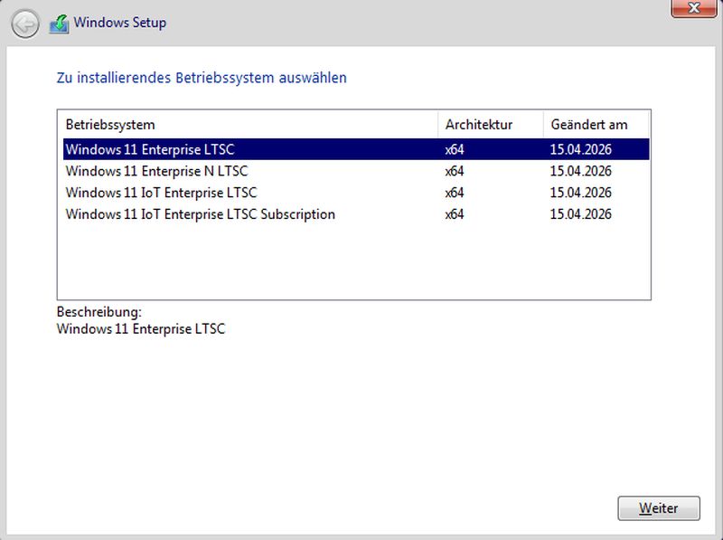723x540 pixels.
Task: Click x64 in the Enterprise N LTSC row
Action: point(455,171)
